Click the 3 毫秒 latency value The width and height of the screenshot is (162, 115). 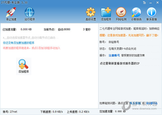pos(87,29)
